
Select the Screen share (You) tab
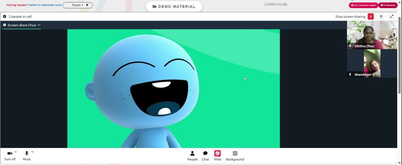(22, 25)
